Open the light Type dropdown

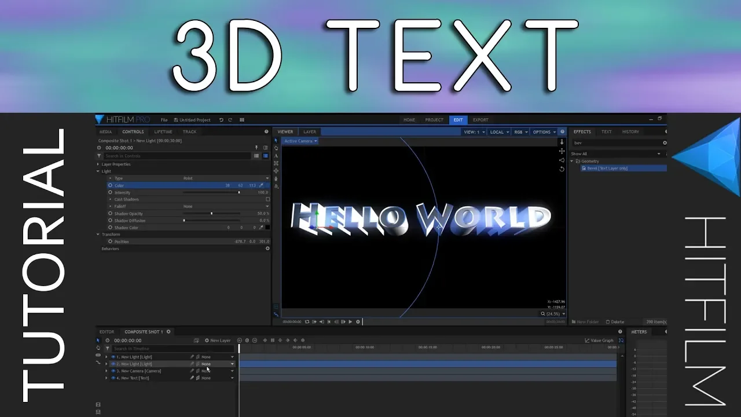pos(226,178)
